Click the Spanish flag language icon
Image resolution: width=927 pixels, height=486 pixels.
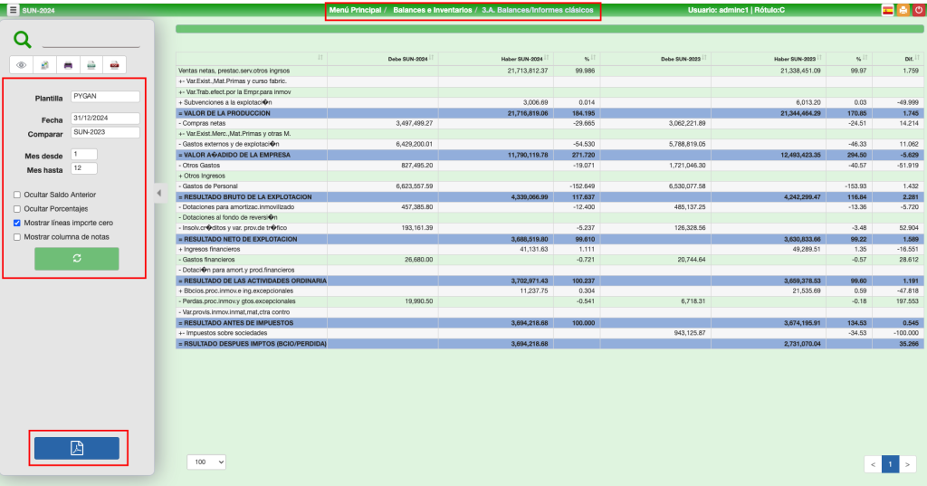tap(888, 10)
